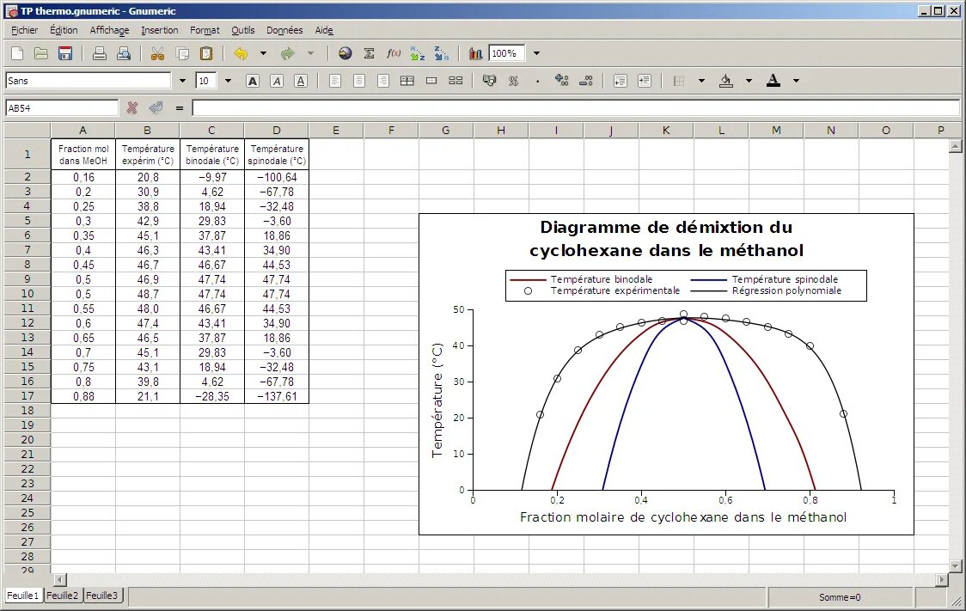Save the workbook using the floppy disk icon
The width and height of the screenshot is (966, 611).
pos(64,53)
